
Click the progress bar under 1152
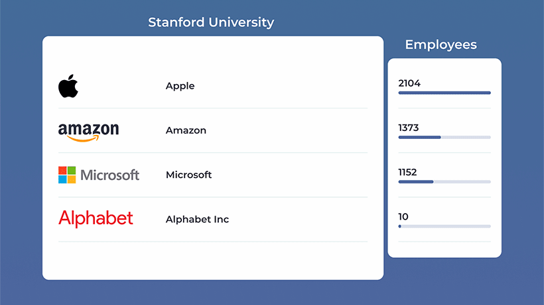click(x=444, y=181)
